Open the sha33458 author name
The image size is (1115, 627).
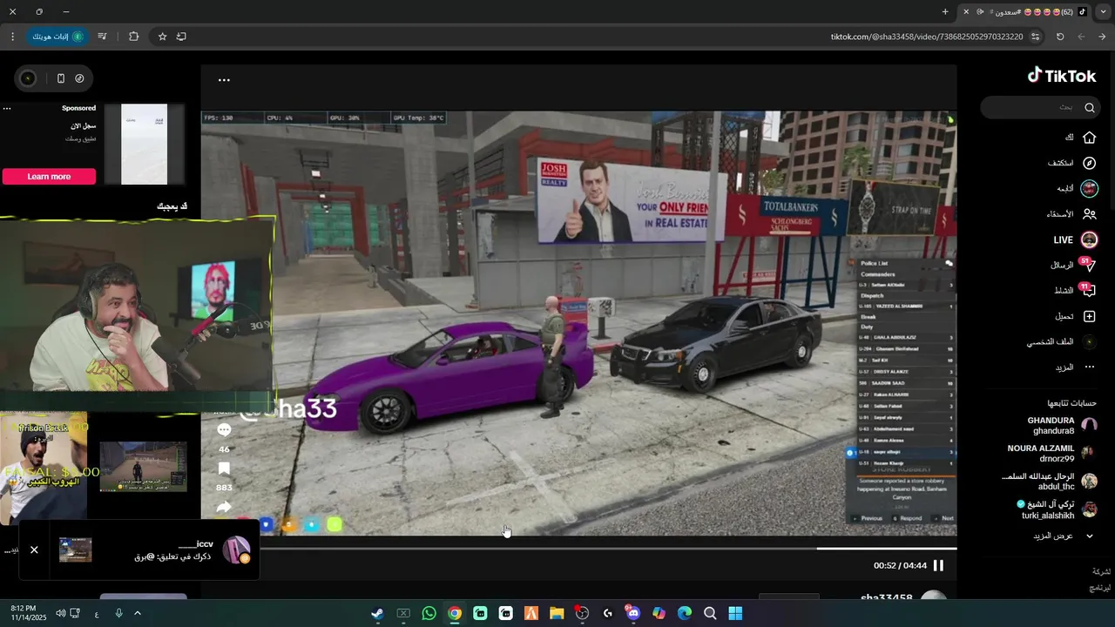point(886,598)
